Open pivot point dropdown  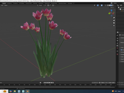pyautogui.click(x=45, y=5)
